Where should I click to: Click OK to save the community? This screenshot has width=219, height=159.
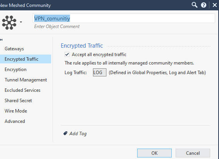[154, 153]
